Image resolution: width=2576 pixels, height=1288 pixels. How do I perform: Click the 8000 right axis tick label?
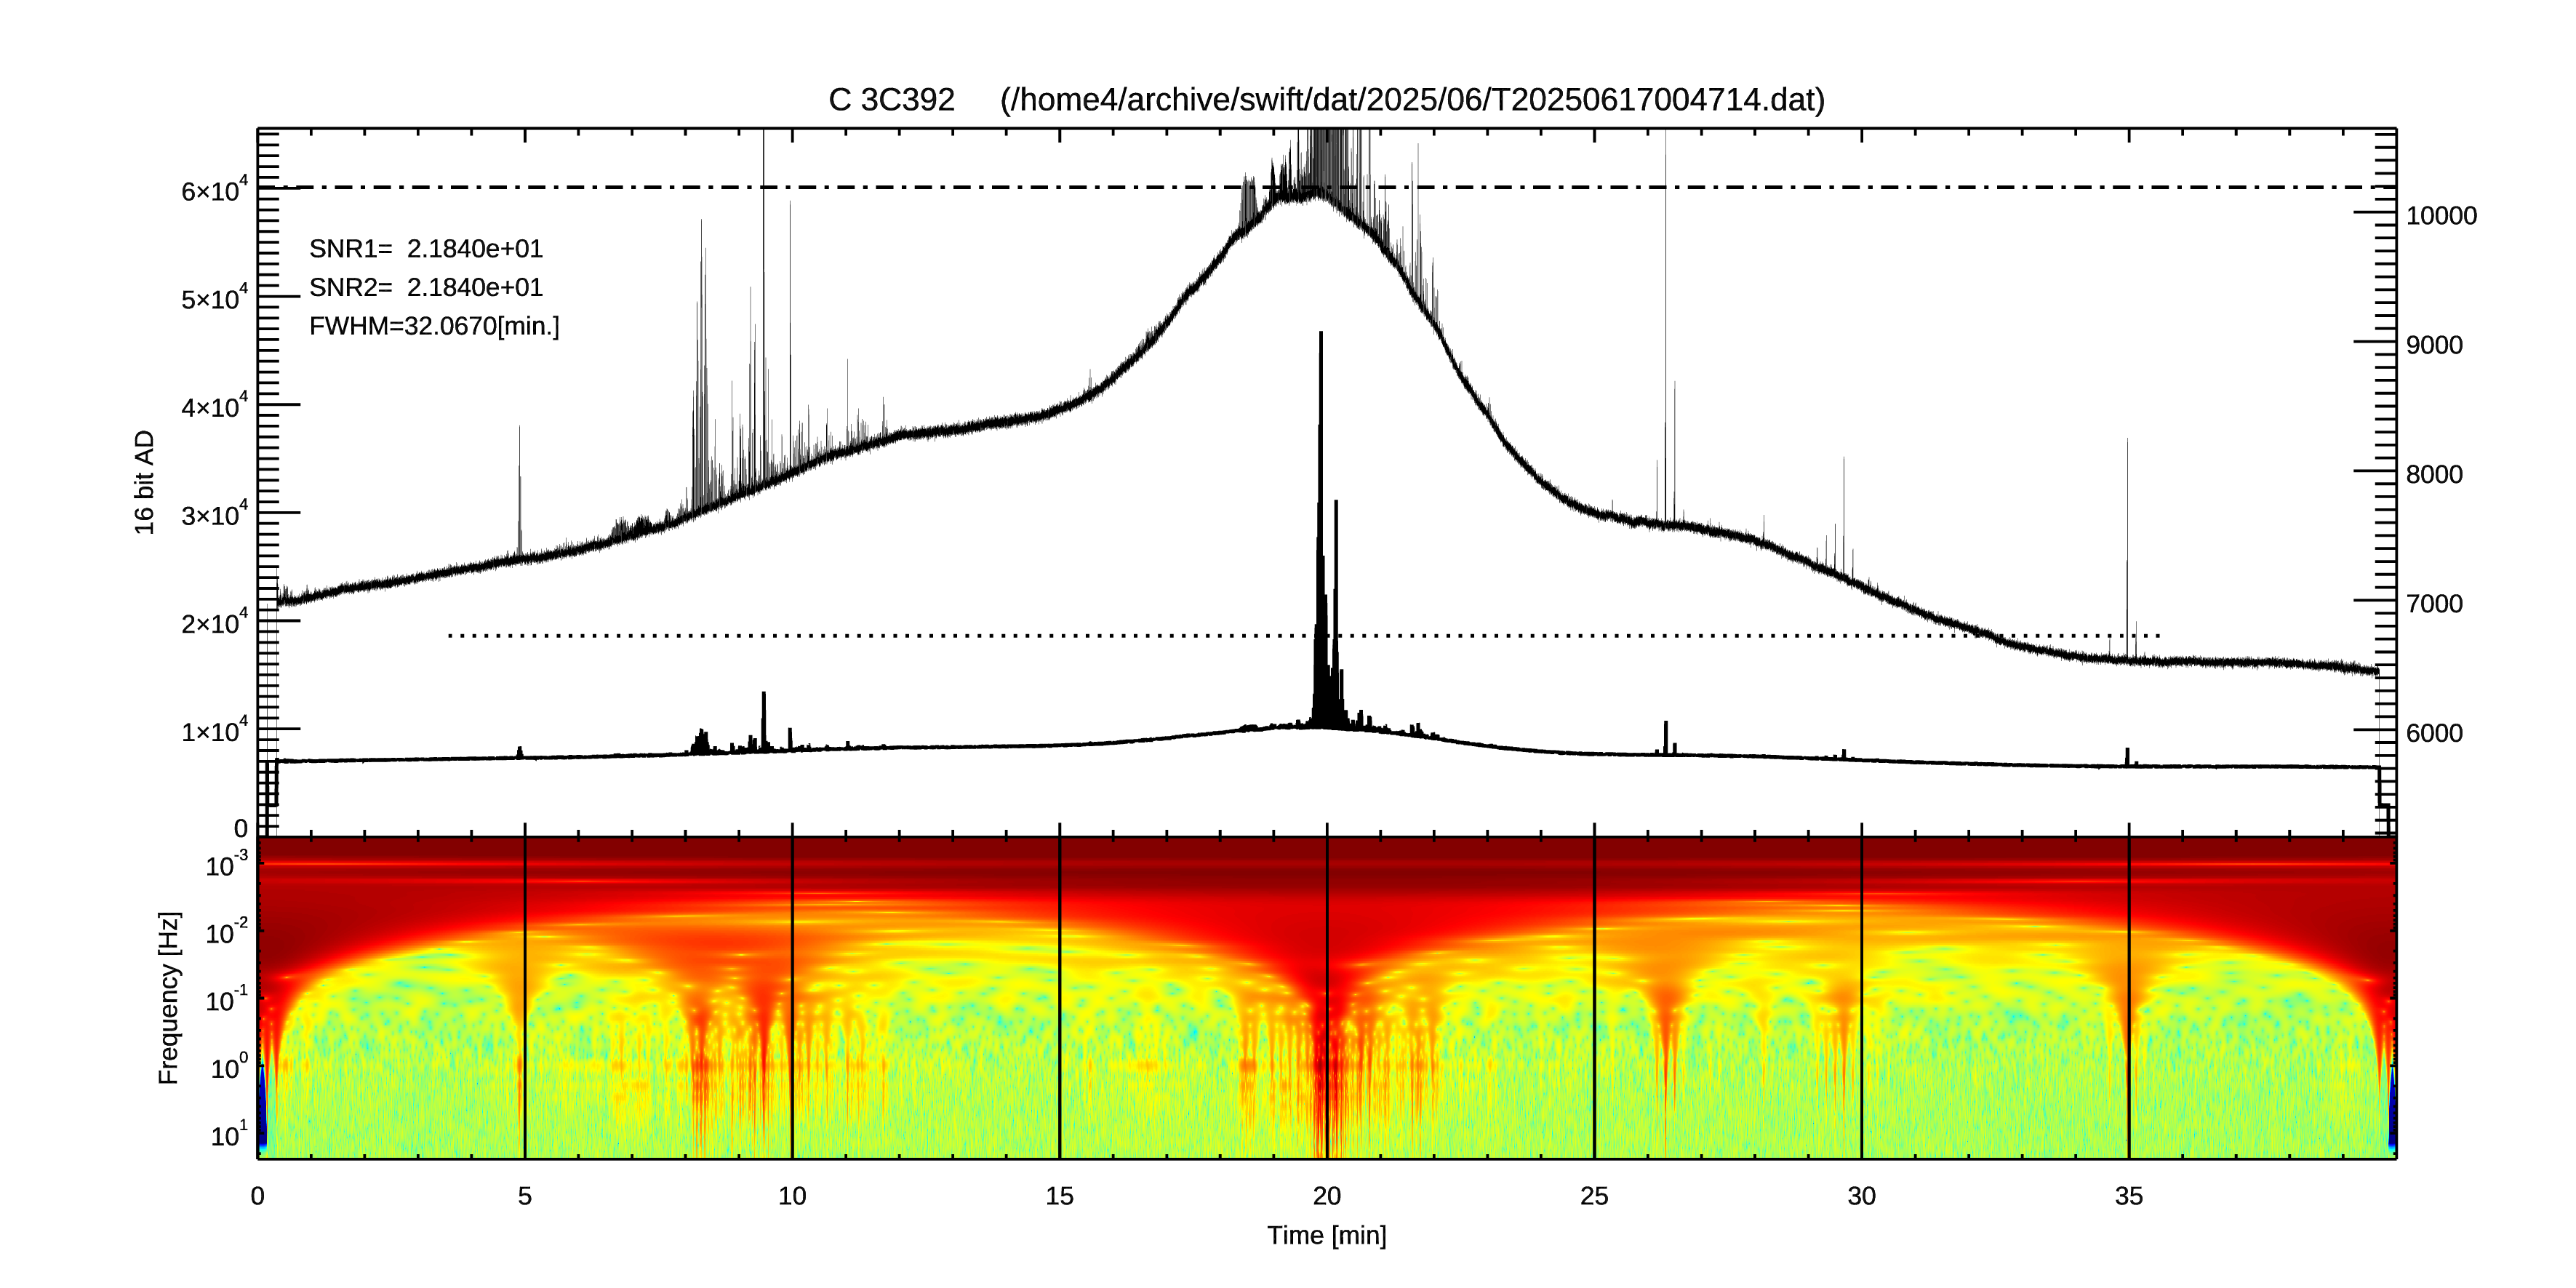(x=2434, y=475)
